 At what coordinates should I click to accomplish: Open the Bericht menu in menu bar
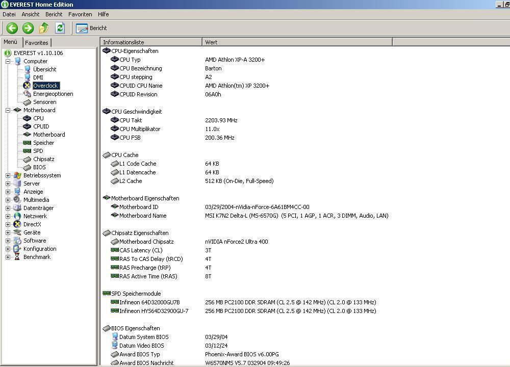pyautogui.click(x=54, y=14)
